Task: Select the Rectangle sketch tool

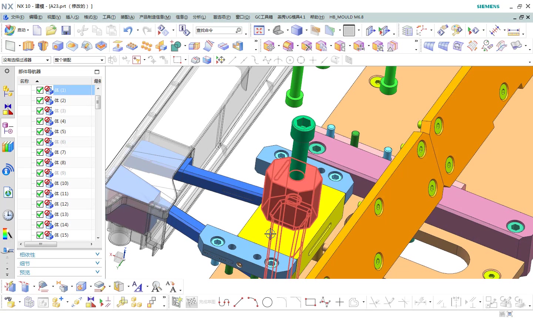Action: 311,302
